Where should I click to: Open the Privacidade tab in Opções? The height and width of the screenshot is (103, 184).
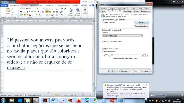[x=122, y=9]
